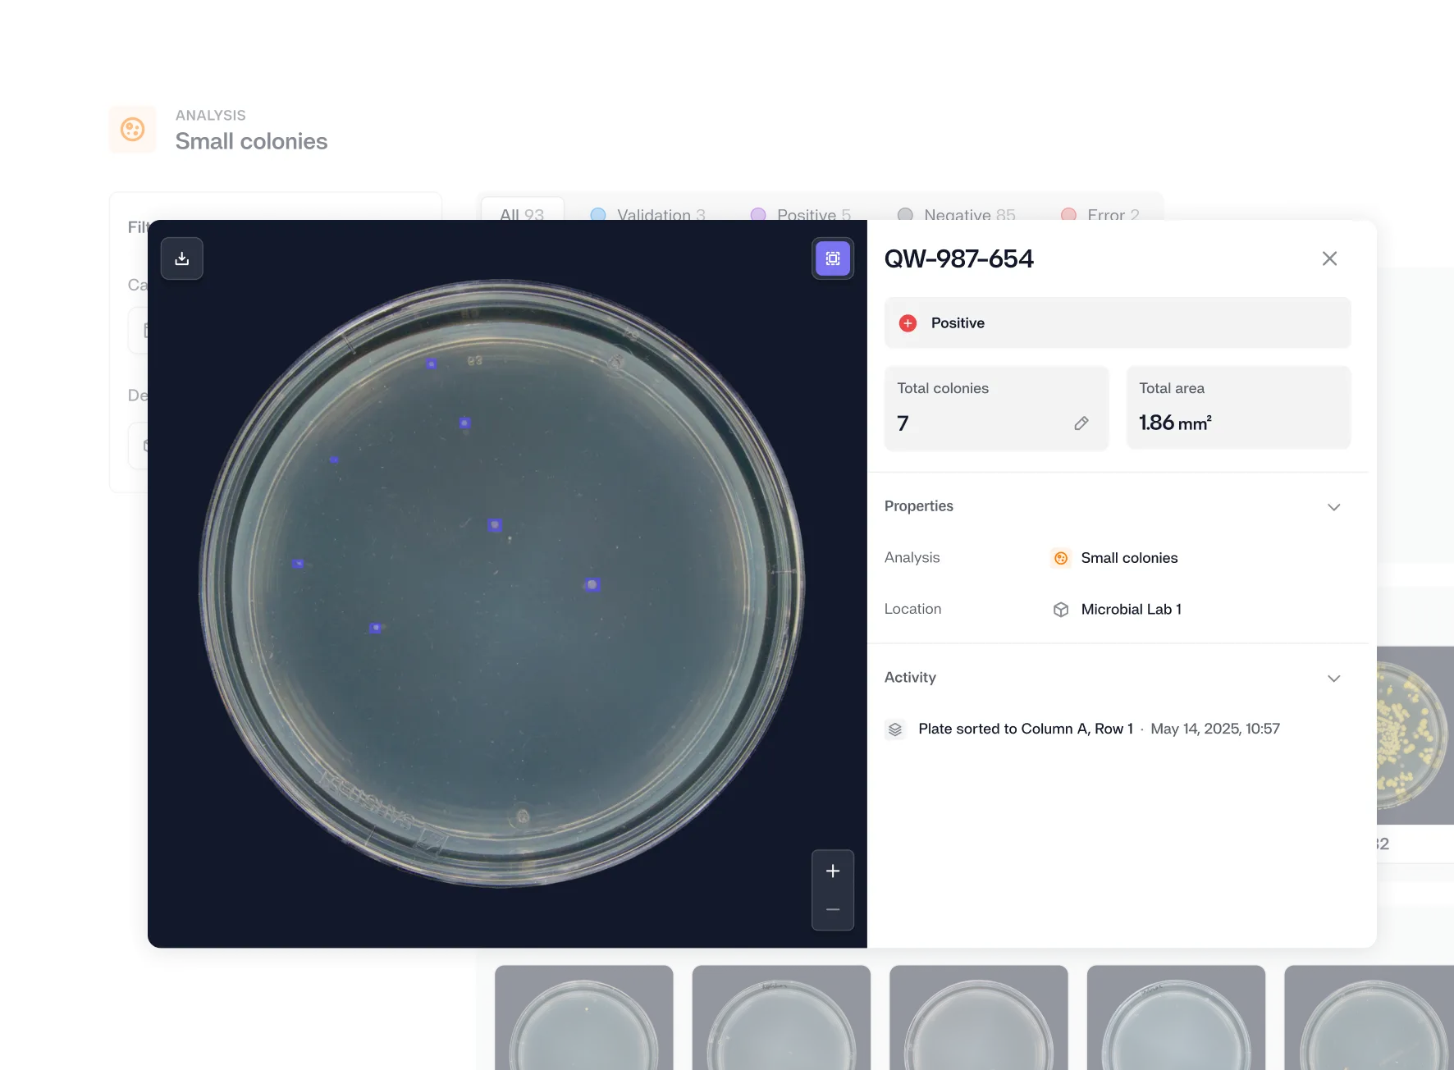1454x1070 pixels.
Task: Open the second plate thumbnail in bottom row
Action: click(x=781, y=1017)
